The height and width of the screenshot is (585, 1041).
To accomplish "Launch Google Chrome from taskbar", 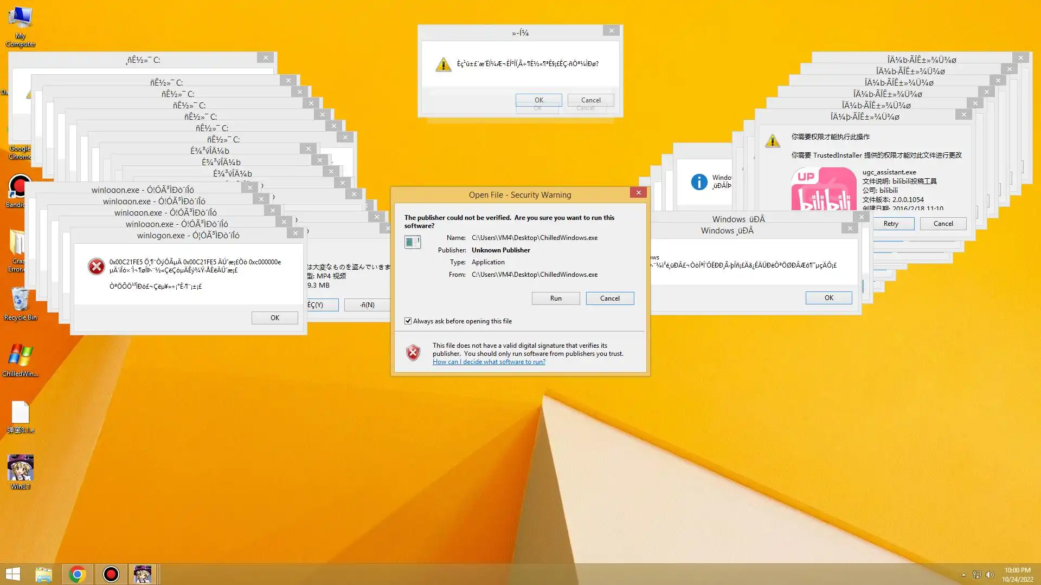I will 77,574.
